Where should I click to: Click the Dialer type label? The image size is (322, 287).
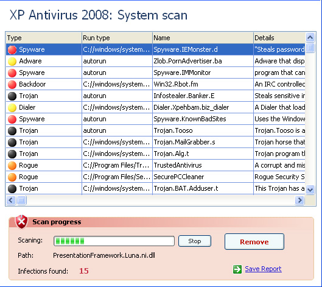click(x=27, y=107)
